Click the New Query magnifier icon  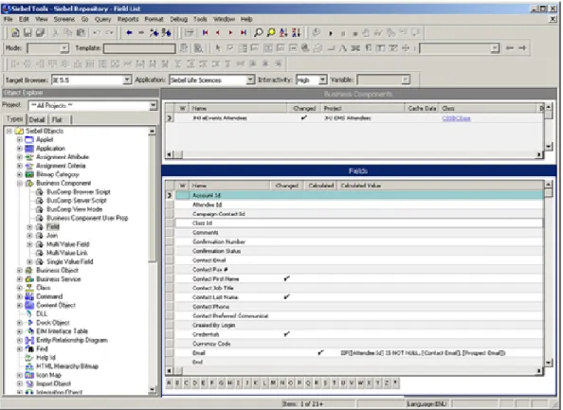(258, 32)
